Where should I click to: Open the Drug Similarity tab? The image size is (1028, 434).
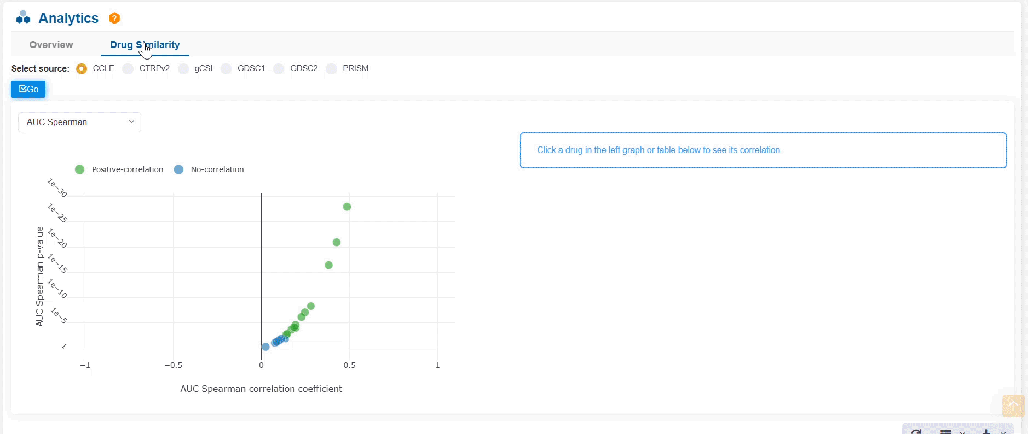pos(145,45)
